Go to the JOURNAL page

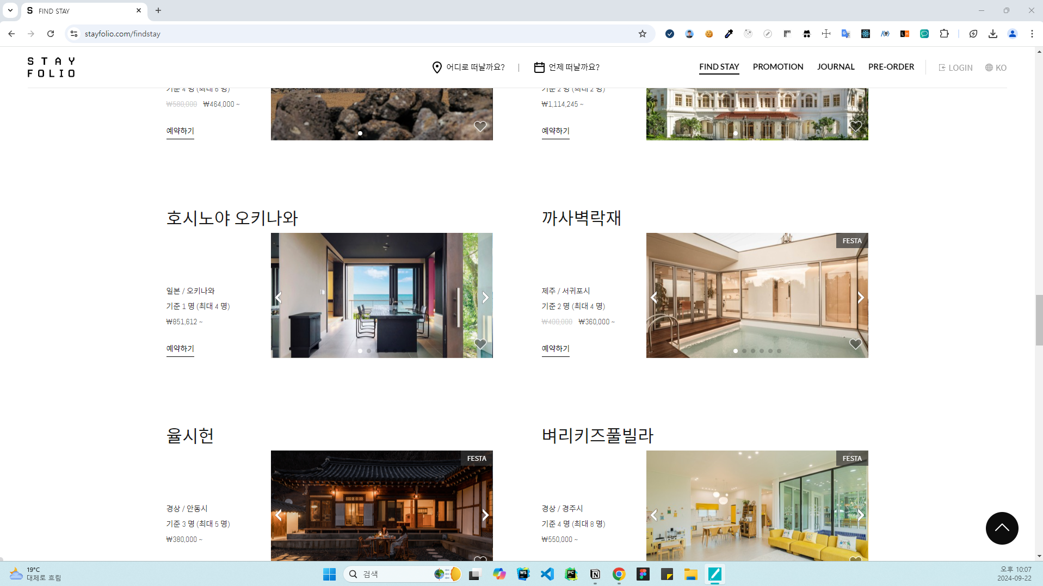[x=835, y=67]
